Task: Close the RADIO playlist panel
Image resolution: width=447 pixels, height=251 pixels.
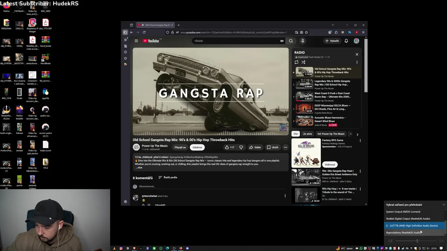Action: point(357,54)
